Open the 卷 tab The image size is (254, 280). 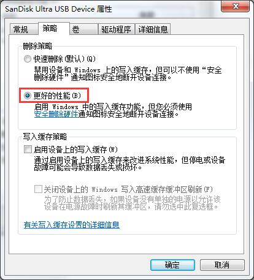click(83, 29)
